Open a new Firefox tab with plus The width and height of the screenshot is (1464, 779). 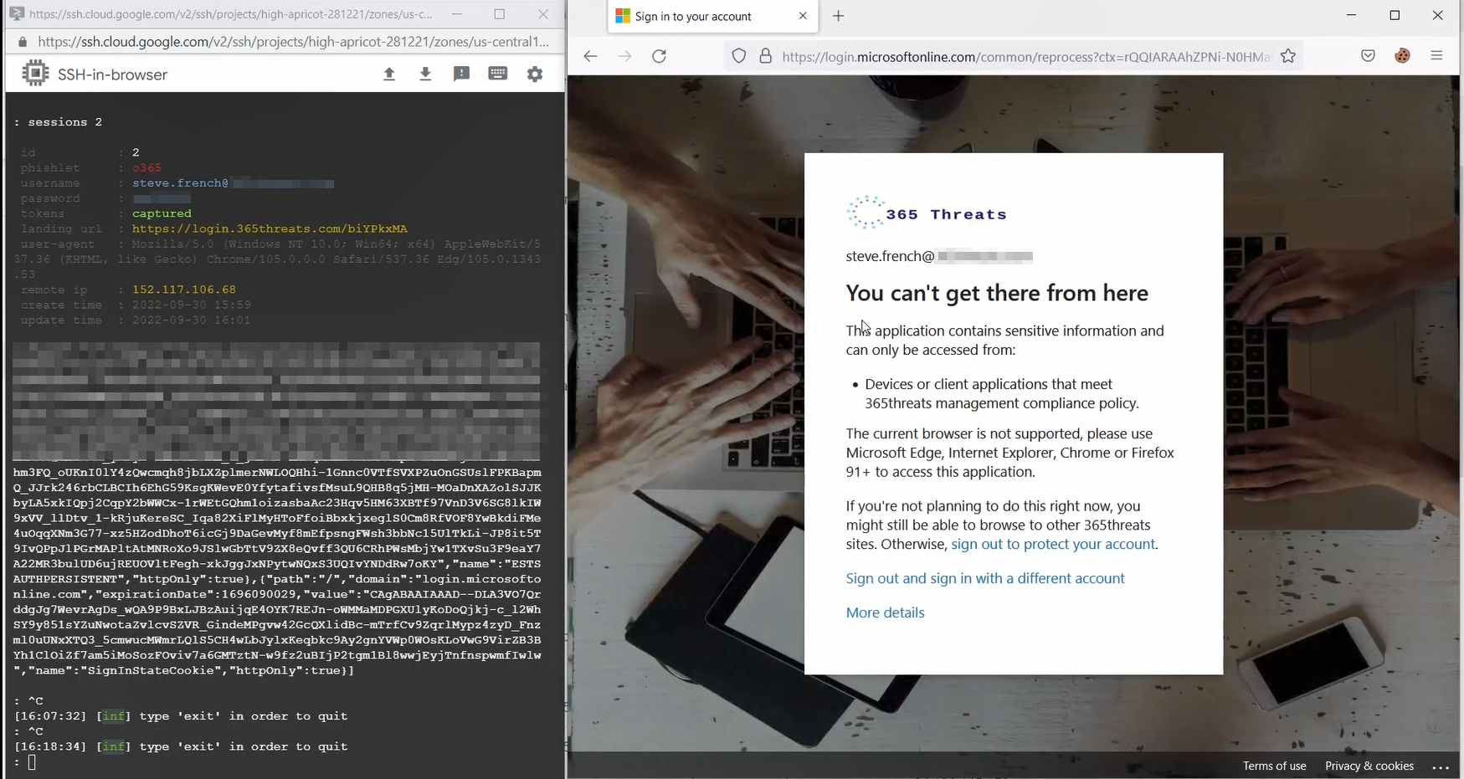[x=839, y=16]
